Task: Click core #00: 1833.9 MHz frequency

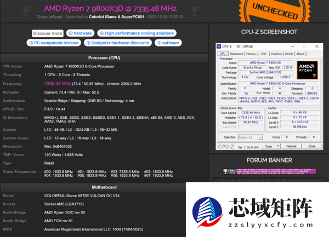Action: tap(59, 172)
